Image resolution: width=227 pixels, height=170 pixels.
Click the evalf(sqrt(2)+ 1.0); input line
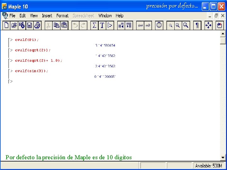click(x=38, y=60)
